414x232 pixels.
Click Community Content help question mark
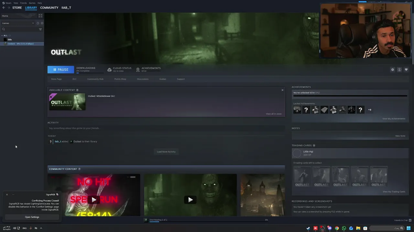(x=79, y=169)
